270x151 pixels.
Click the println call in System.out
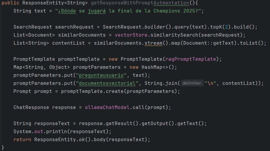point(60,132)
